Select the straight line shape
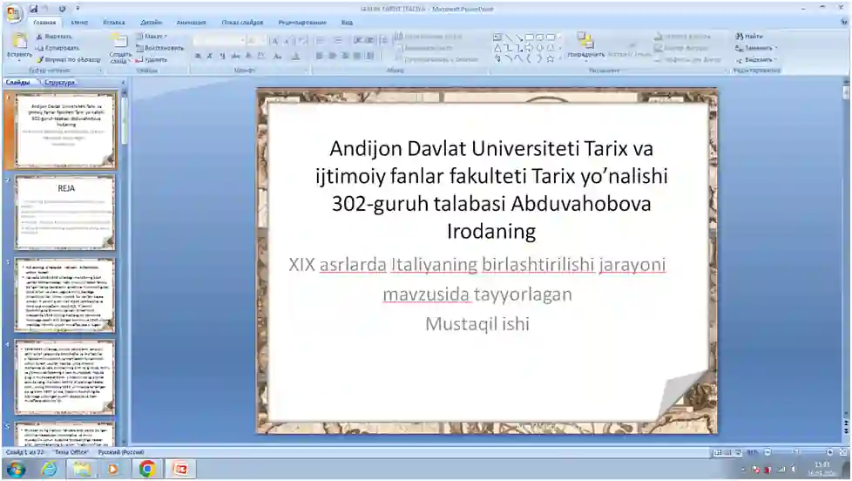Image resolution: width=852 pixels, height=481 pixels. pyautogui.click(x=508, y=37)
